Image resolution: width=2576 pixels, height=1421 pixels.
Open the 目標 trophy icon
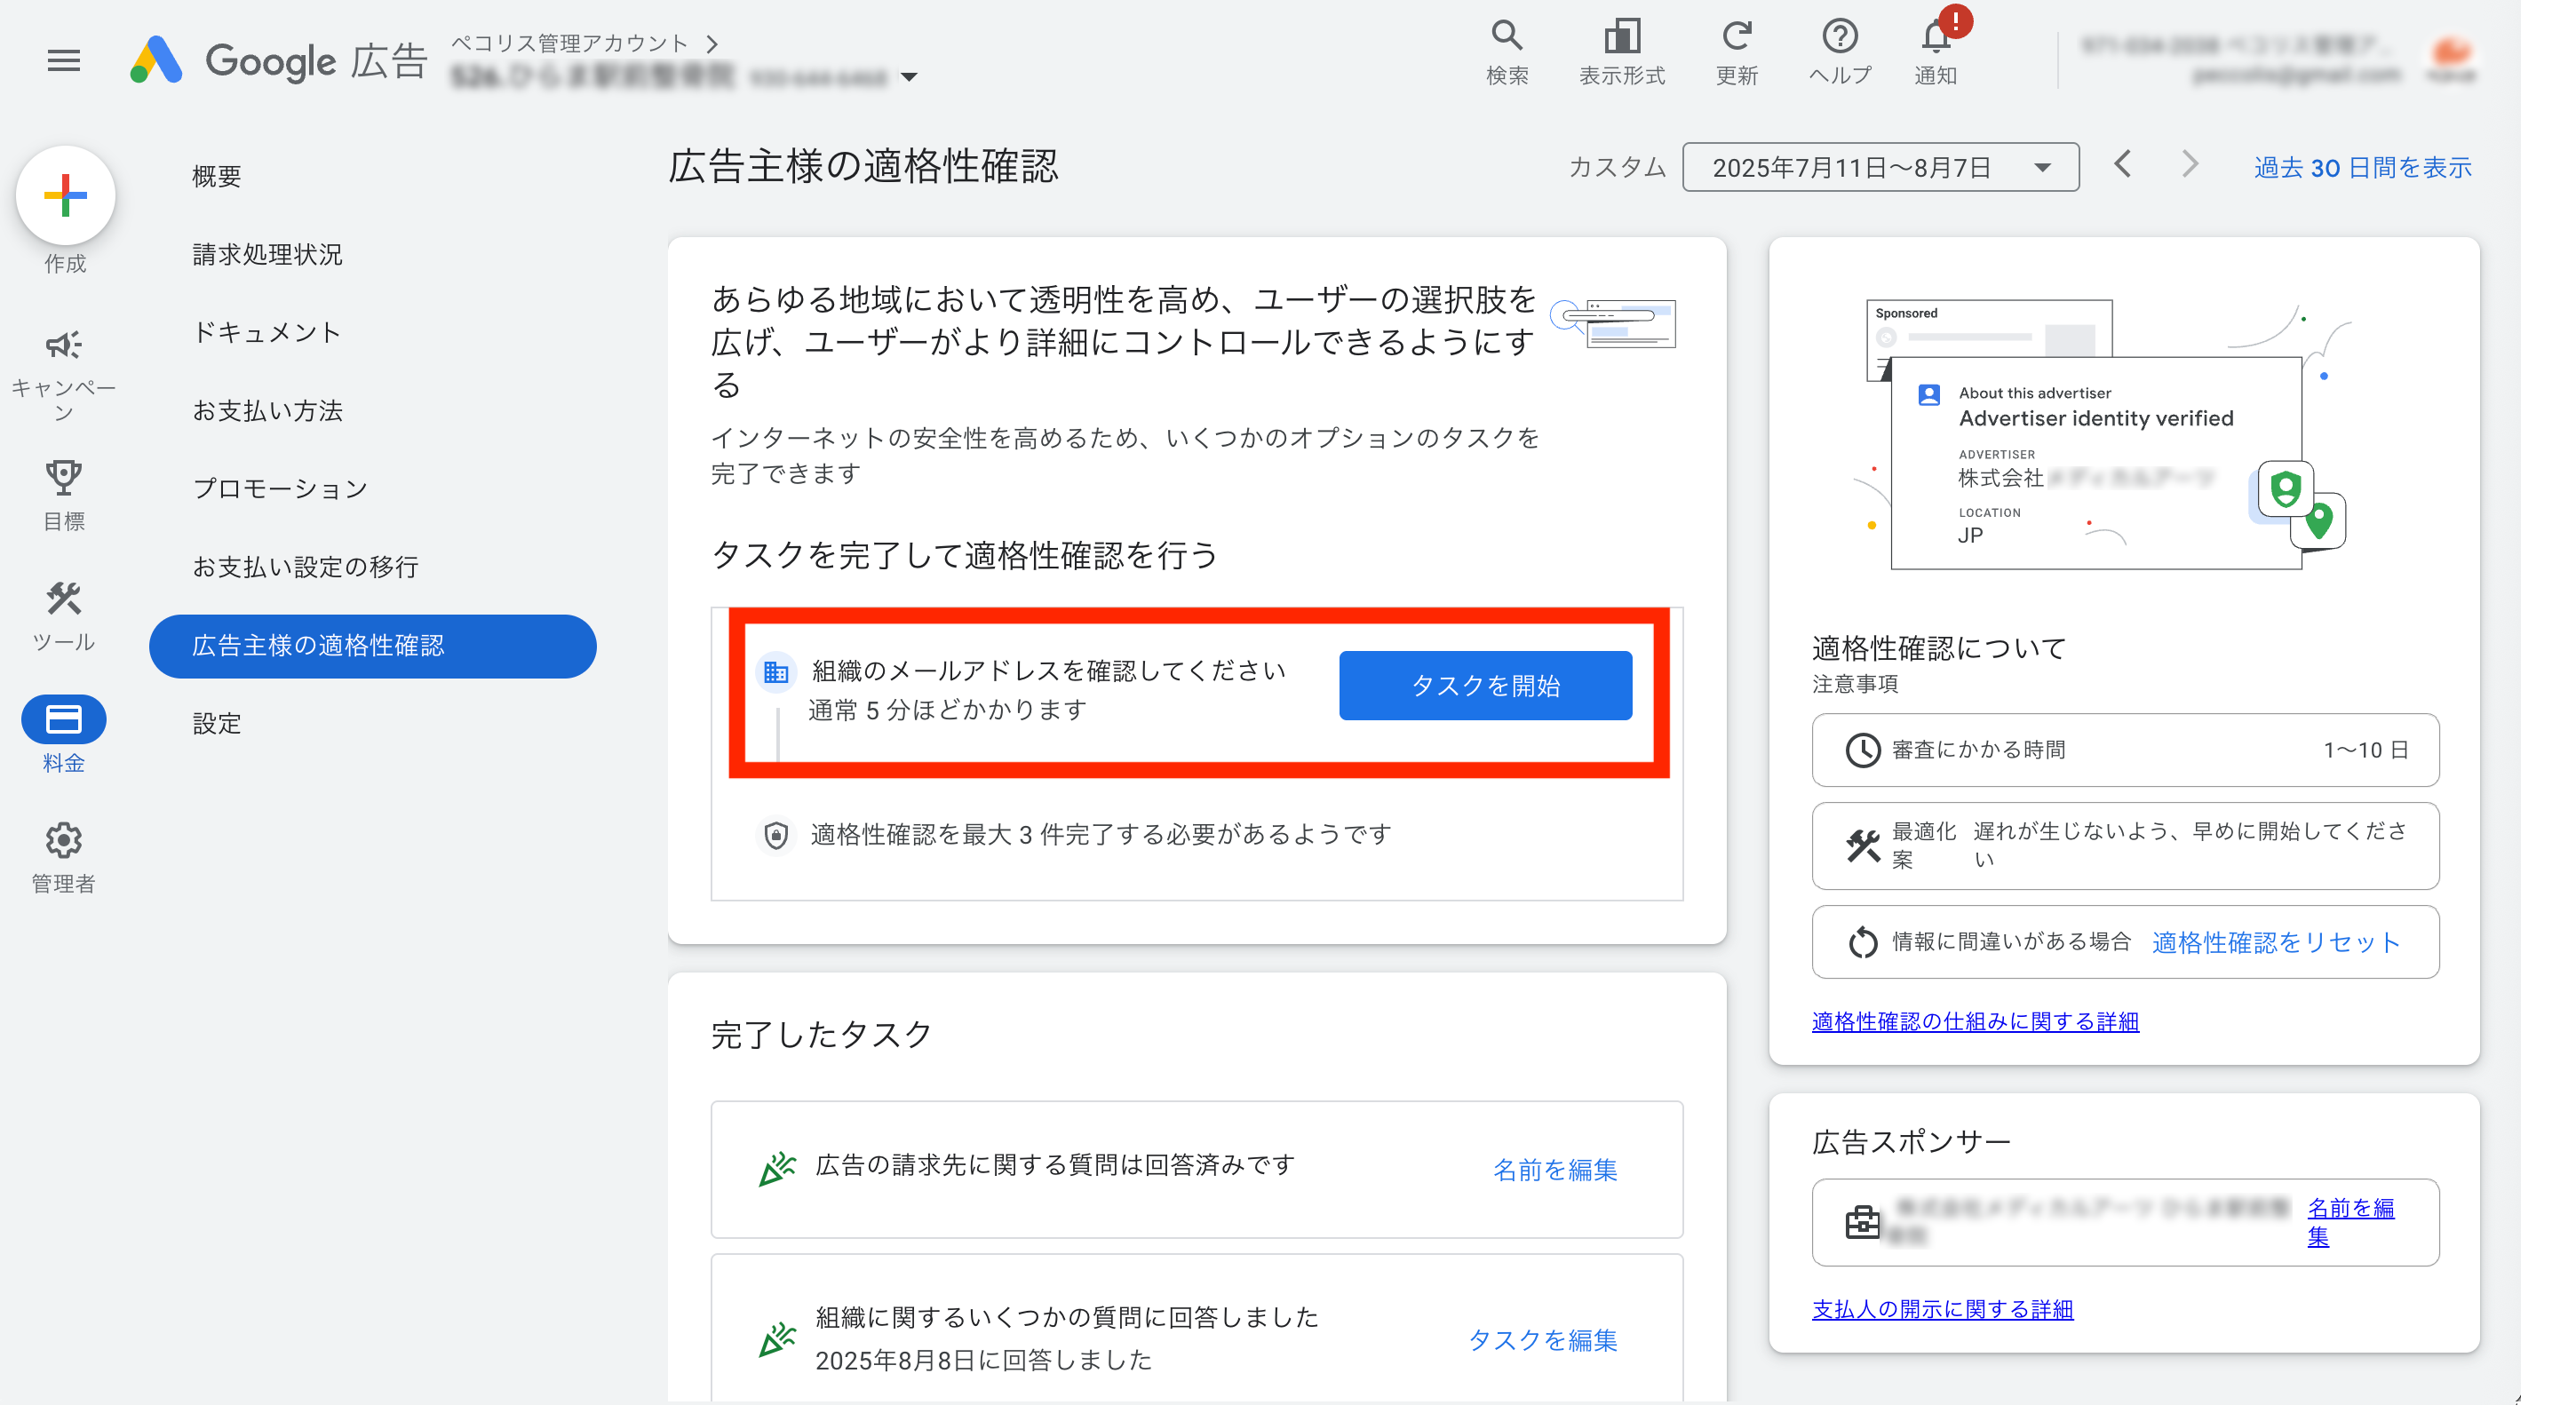(63, 478)
